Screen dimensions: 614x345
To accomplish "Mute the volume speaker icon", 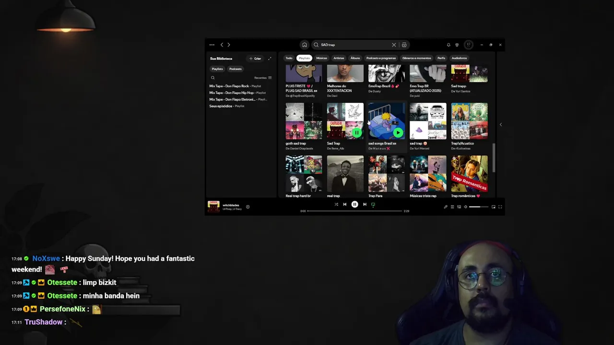I will pyautogui.click(x=465, y=207).
